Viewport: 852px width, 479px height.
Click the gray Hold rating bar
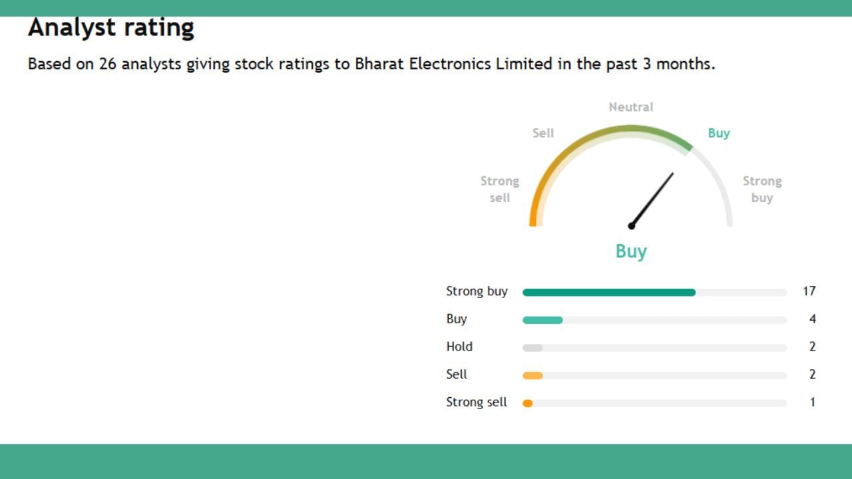click(x=532, y=348)
